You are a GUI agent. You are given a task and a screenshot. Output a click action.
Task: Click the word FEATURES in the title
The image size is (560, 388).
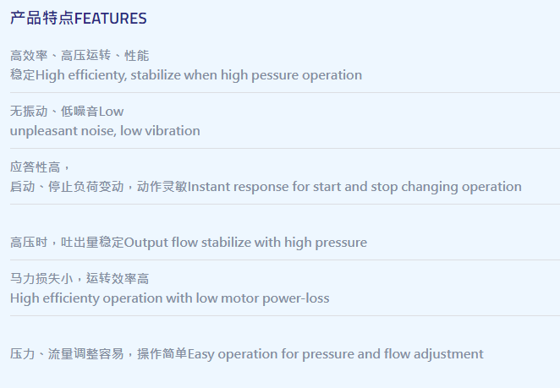[x=111, y=19]
